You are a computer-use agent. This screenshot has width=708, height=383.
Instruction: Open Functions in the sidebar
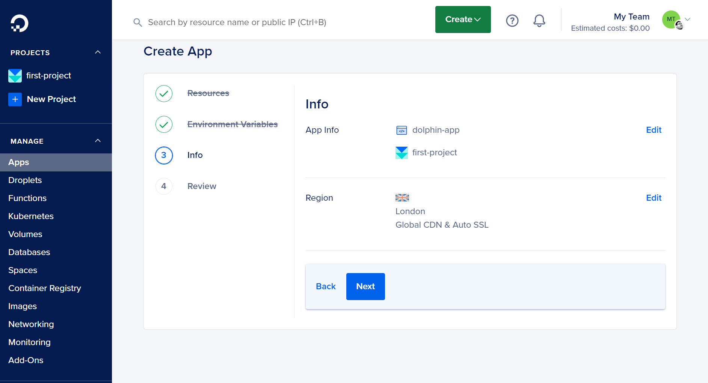[x=56, y=198]
